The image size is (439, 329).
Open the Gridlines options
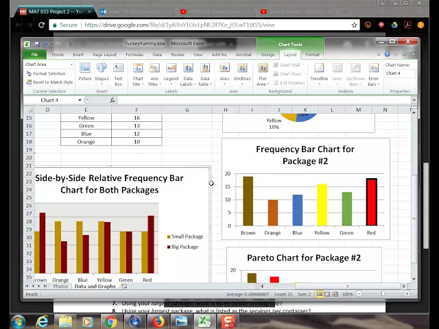[242, 73]
